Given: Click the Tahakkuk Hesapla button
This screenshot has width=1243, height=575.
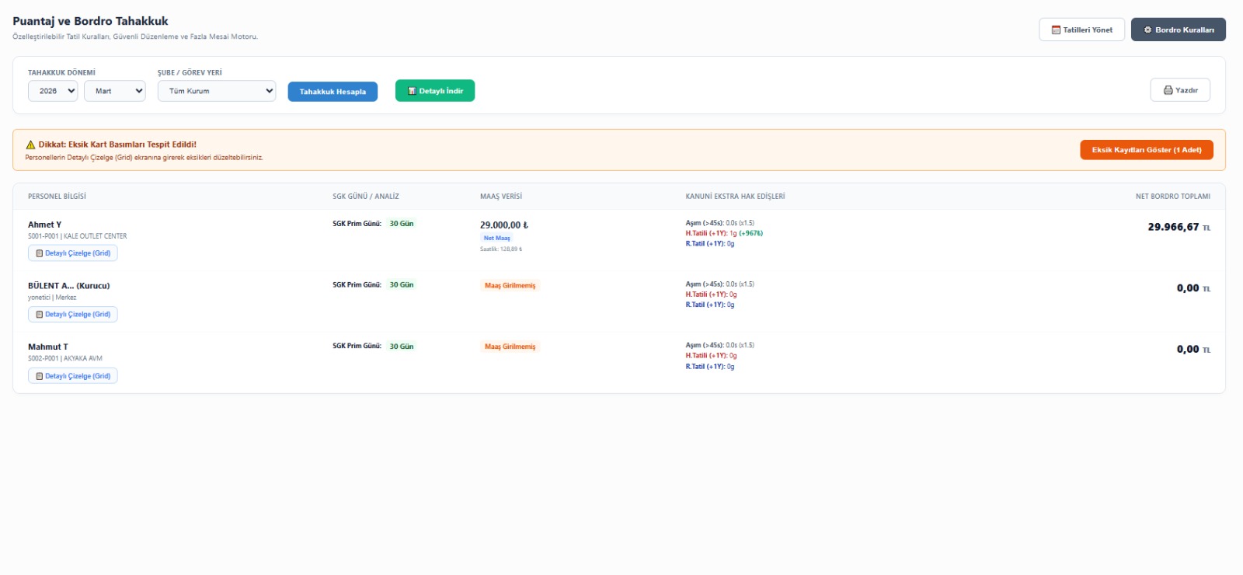Looking at the screenshot, I should [x=333, y=92].
